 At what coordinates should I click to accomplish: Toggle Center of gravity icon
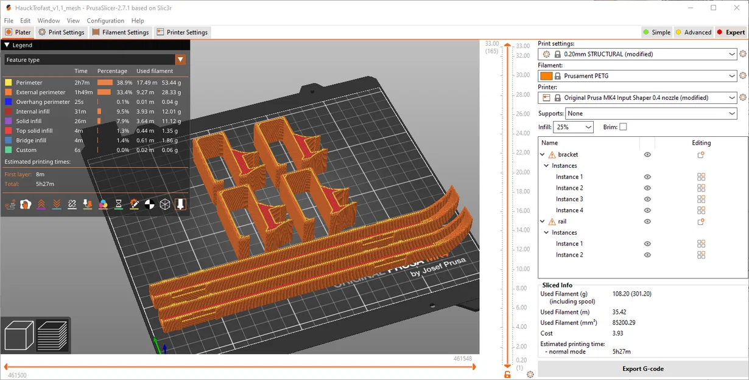click(149, 204)
